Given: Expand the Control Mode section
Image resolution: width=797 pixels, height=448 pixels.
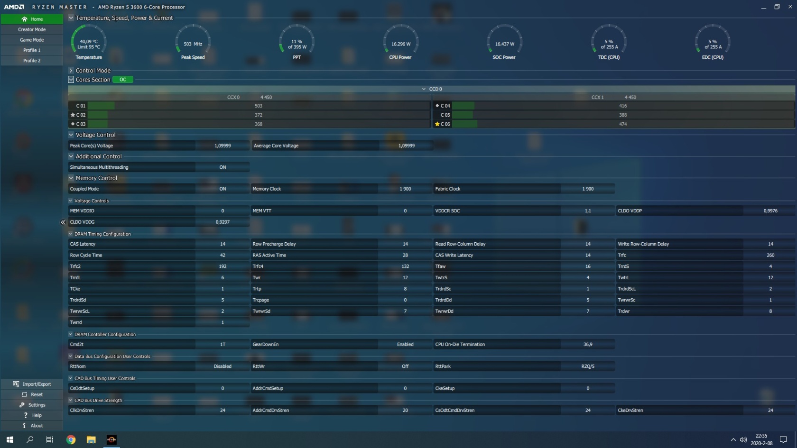Looking at the screenshot, I should coord(71,71).
